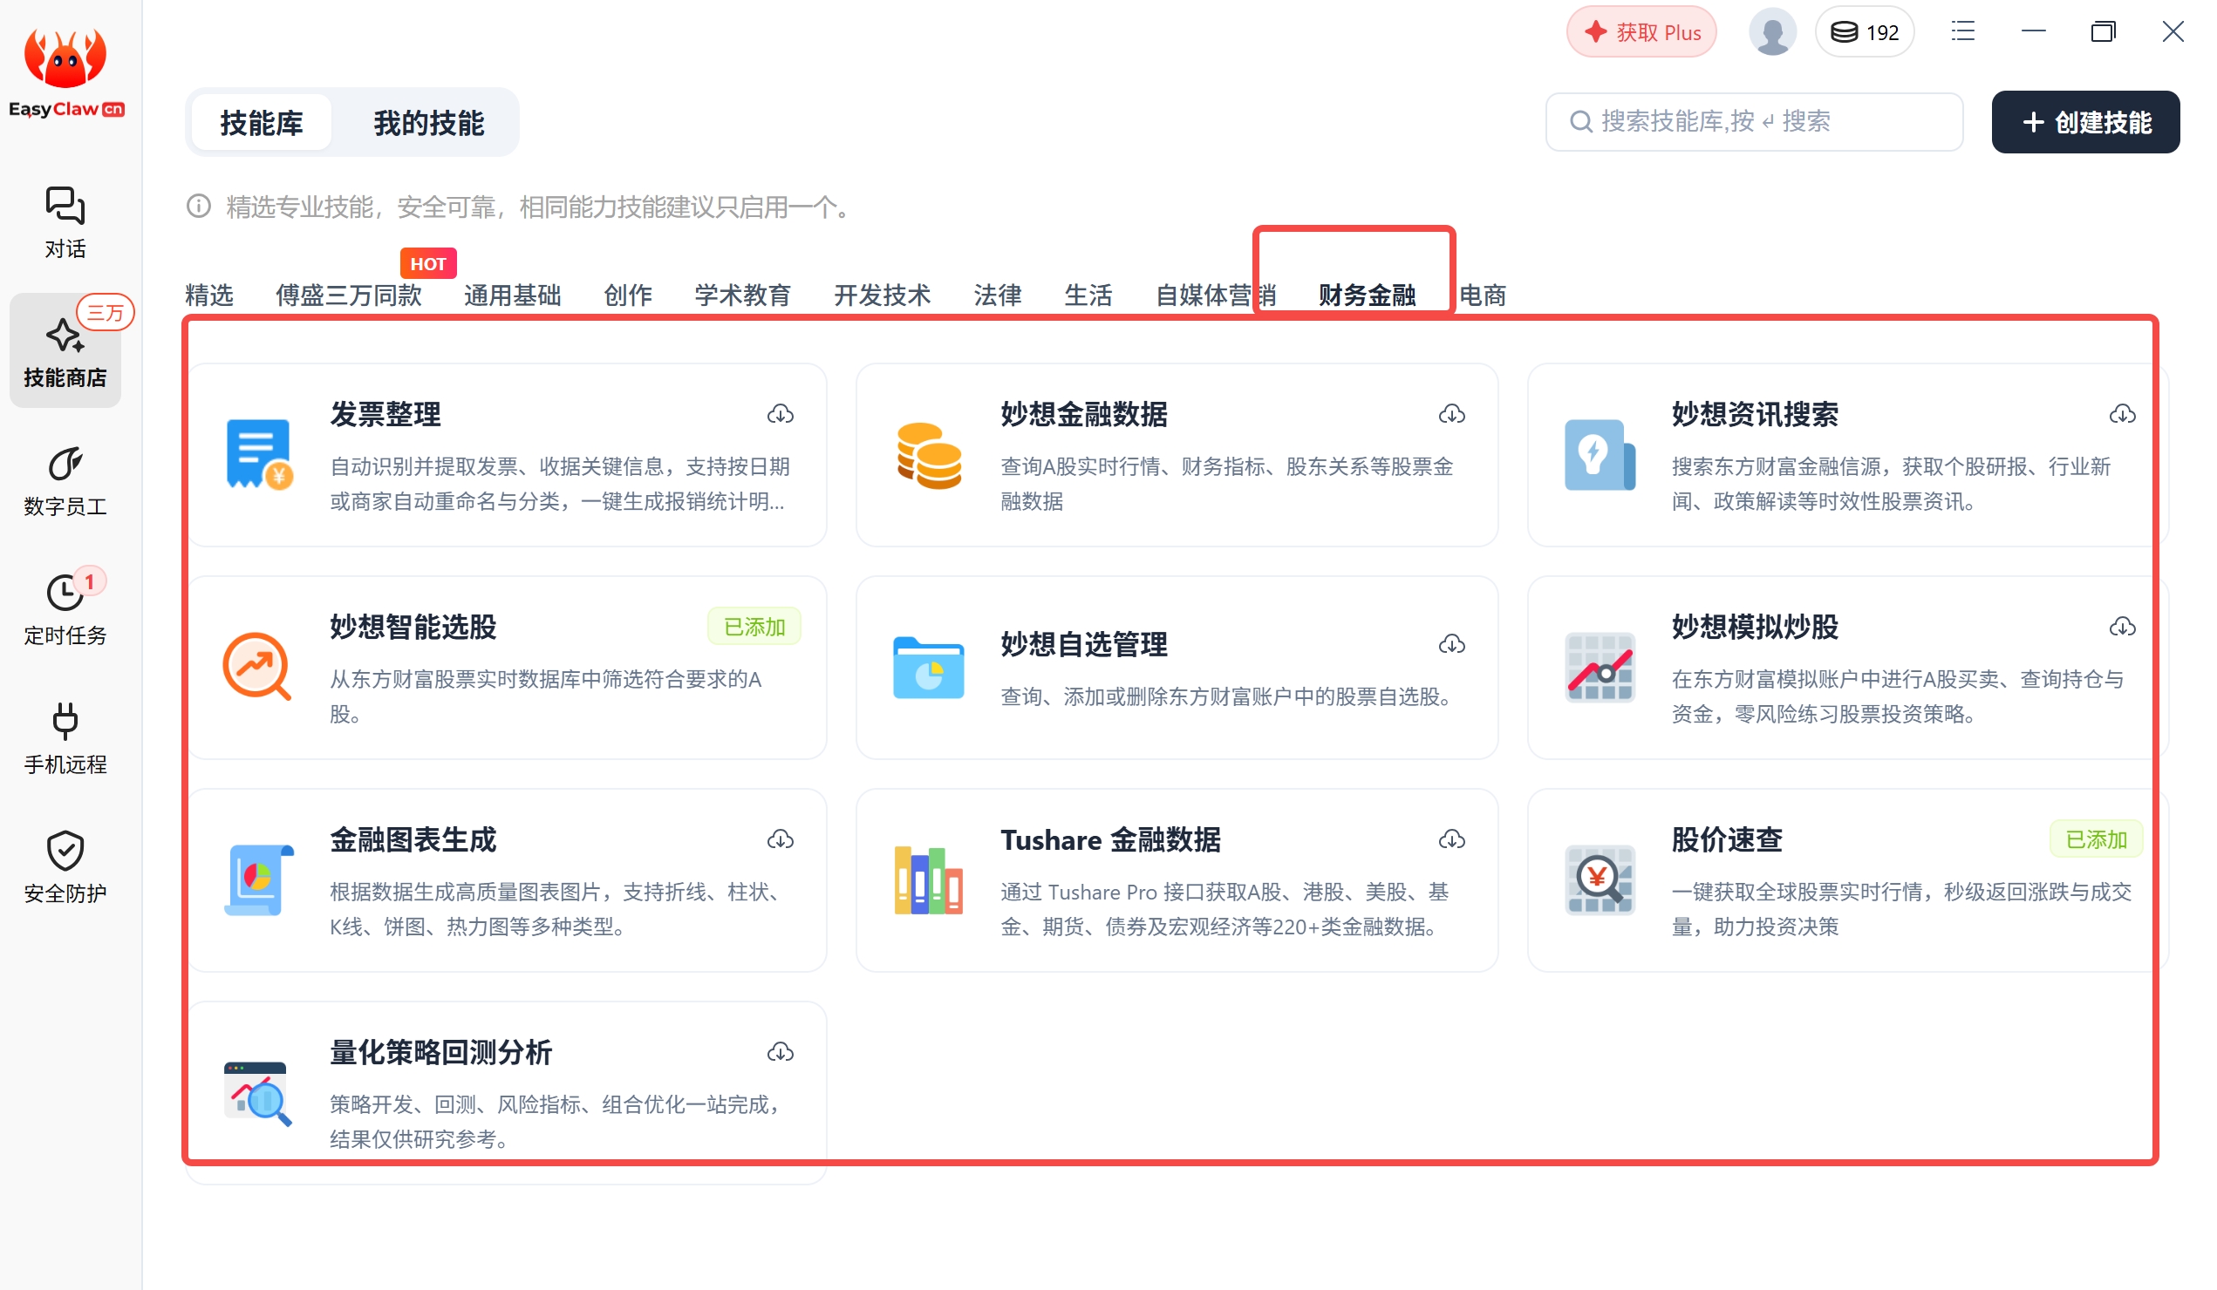Viewport: 2217px width, 1290px height.
Task: Select the 生活 category tab
Action: pos(1088,295)
